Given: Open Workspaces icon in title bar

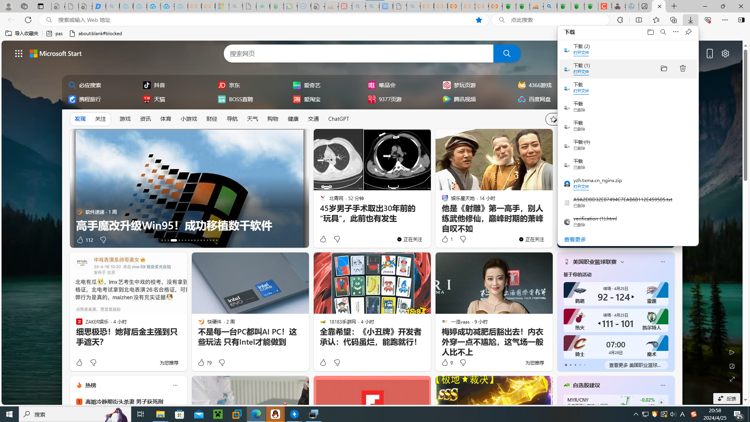Looking at the screenshot, I should [24, 6].
